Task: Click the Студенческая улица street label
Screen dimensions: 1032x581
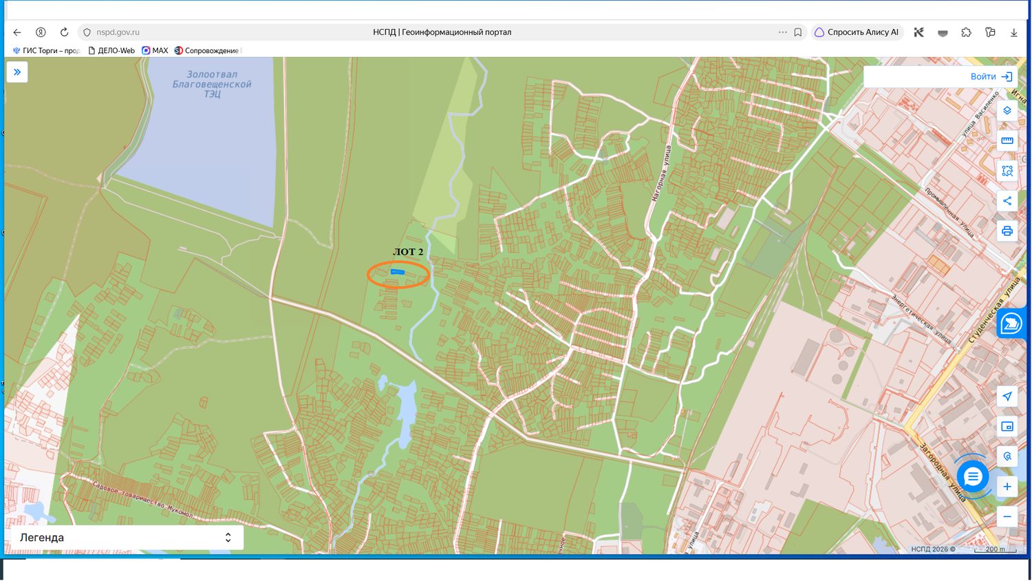Action: (994, 311)
